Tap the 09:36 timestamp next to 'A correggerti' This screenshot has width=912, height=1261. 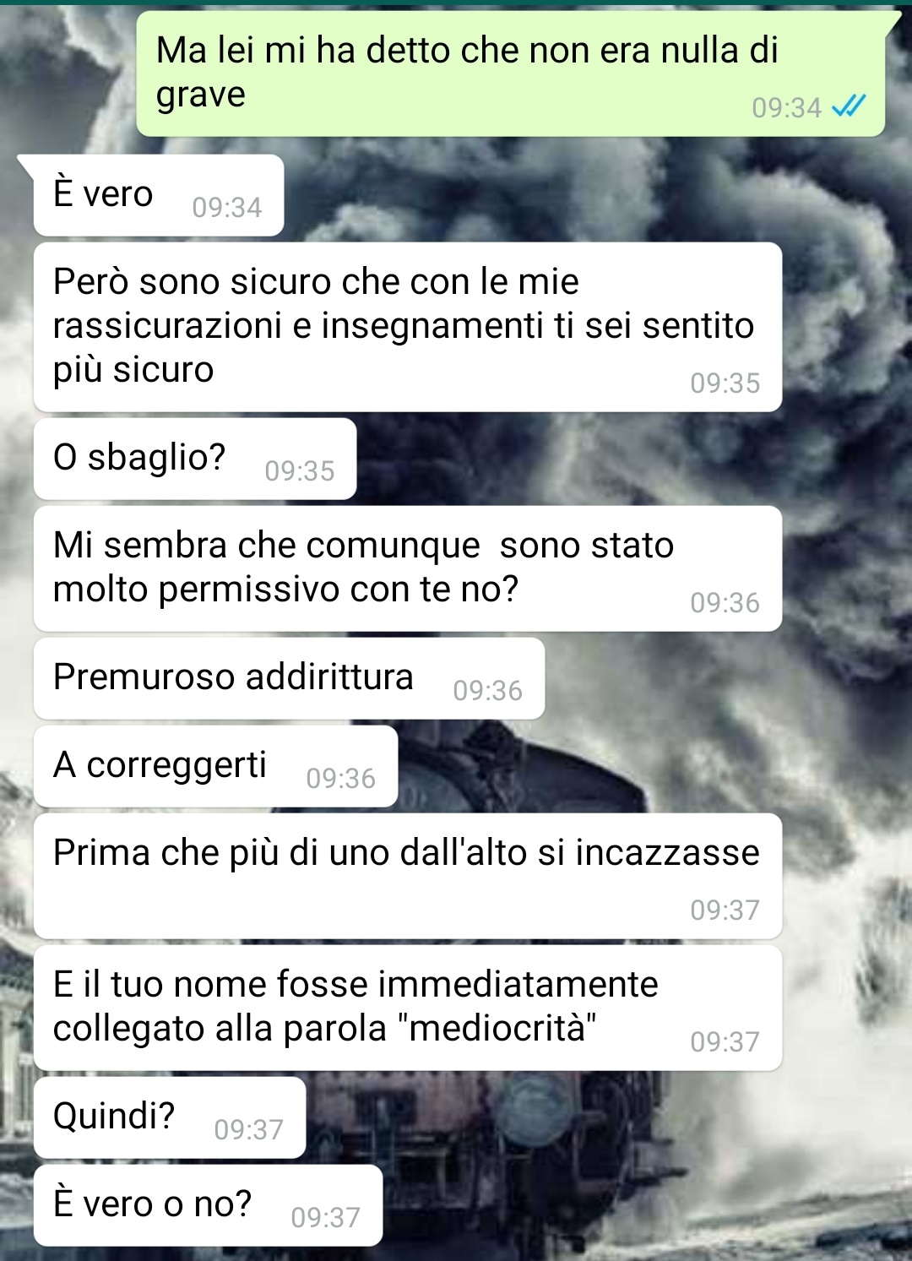(x=341, y=778)
